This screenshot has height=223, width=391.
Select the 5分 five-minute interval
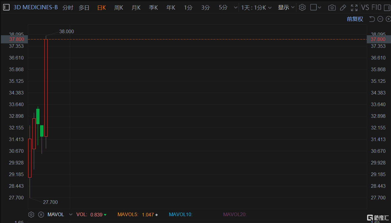223,8
